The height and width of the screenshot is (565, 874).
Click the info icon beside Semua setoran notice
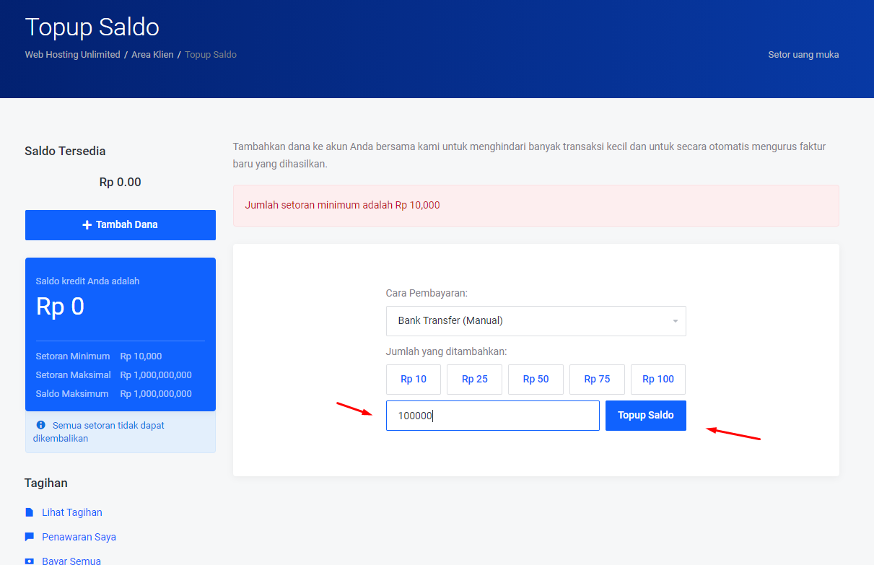[41, 425]
